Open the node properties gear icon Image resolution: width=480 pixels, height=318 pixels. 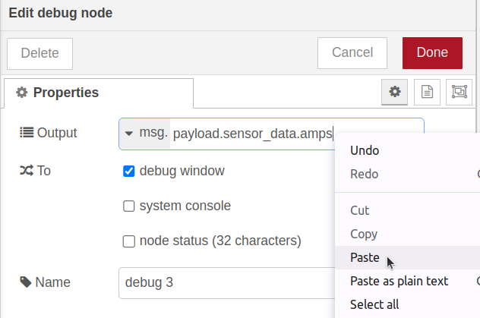point(394,92)
